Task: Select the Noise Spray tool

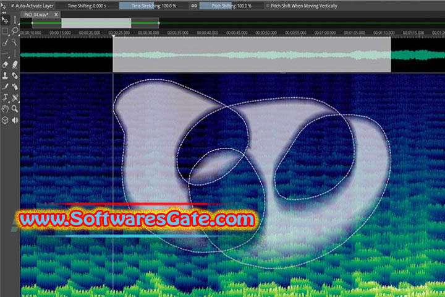Action: pos(15,87)
